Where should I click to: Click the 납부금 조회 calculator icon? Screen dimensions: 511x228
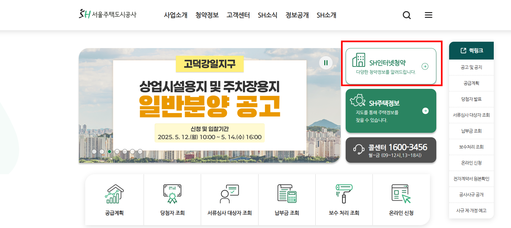point(287,193)
